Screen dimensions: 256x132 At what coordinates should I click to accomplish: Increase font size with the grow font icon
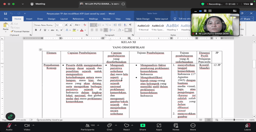[x=66, y=25]
